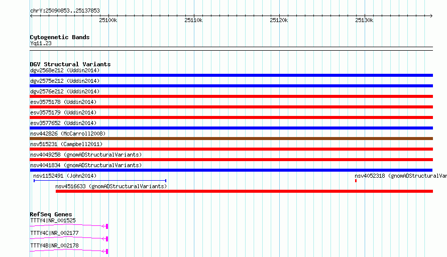The image size is (447, 257).
Task: Click the Yq11.23 band label
Action: click(41, 43)
